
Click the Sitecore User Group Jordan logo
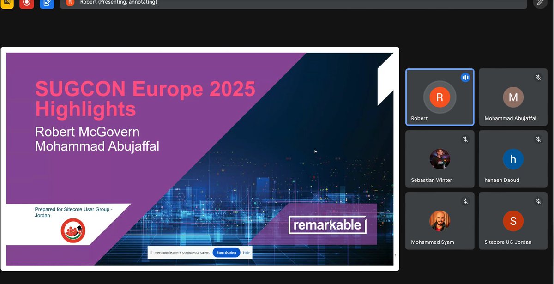[73, 230]
